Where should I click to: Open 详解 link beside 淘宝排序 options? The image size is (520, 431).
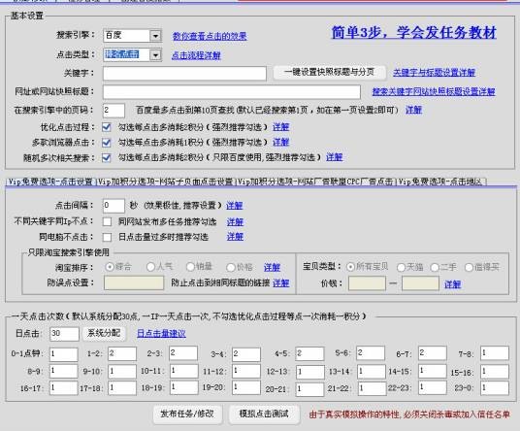pyautogui.click(x=272, y=267)
